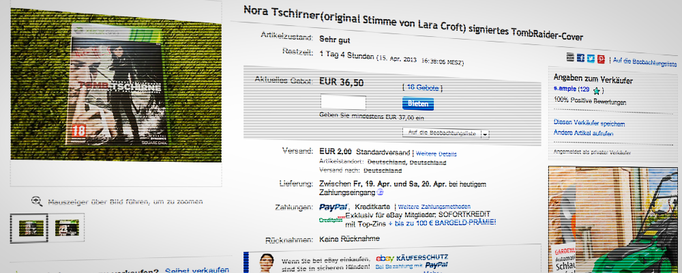682x273 pixels.
Task: Select the second product thumbnail
Action: coord(67,228)
